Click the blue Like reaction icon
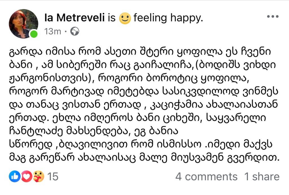Viewport: 289px width, 195px height. pyautogui.click(x=14, y=177)
